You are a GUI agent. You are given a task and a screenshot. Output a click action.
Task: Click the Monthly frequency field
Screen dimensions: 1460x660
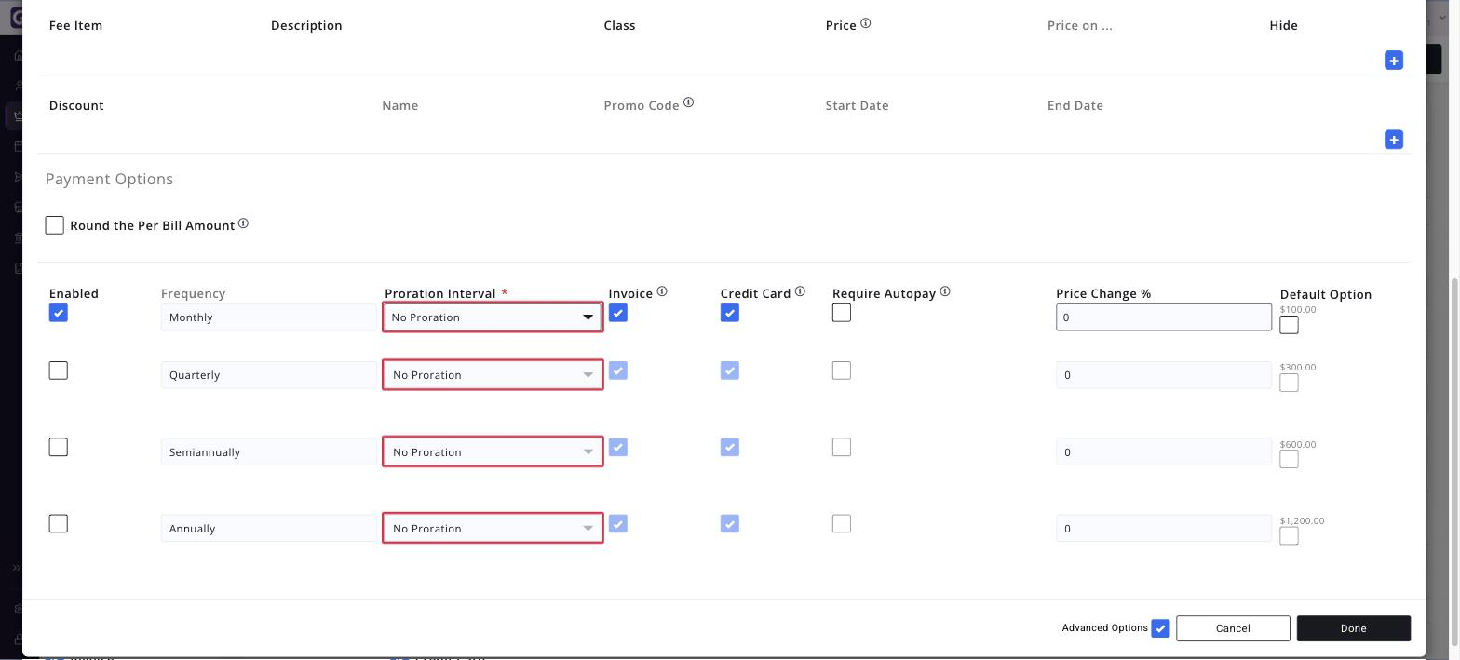269,317
